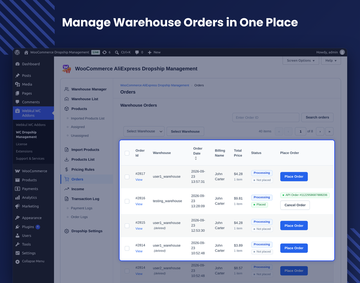View details link for order #2816
This screenshot has width=360, height=283.
139,204
